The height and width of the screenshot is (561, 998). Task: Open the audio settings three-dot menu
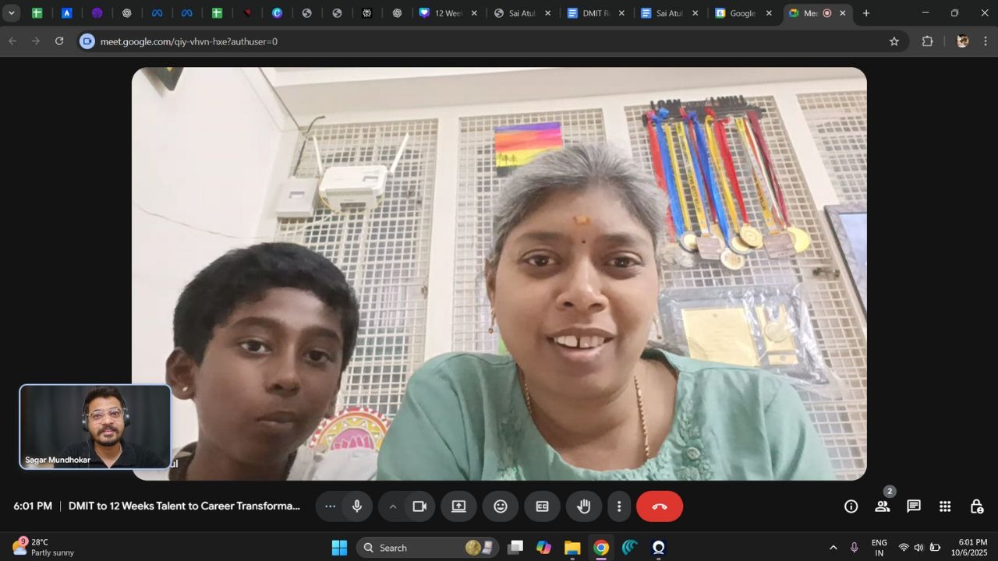click(x=330, y=506)
